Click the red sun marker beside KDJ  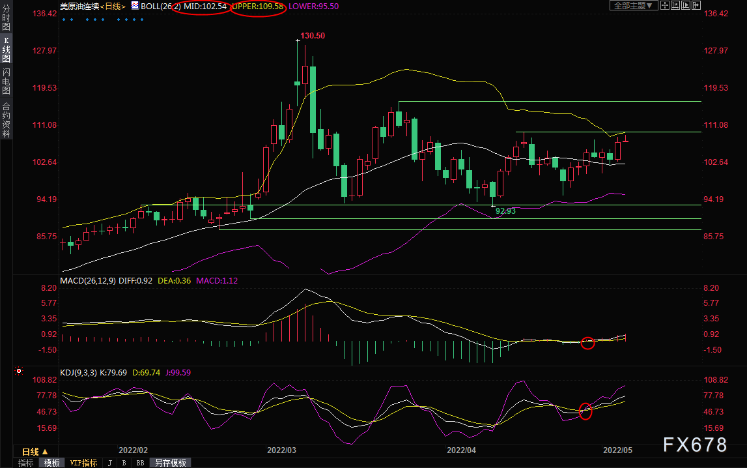(19, 371)
